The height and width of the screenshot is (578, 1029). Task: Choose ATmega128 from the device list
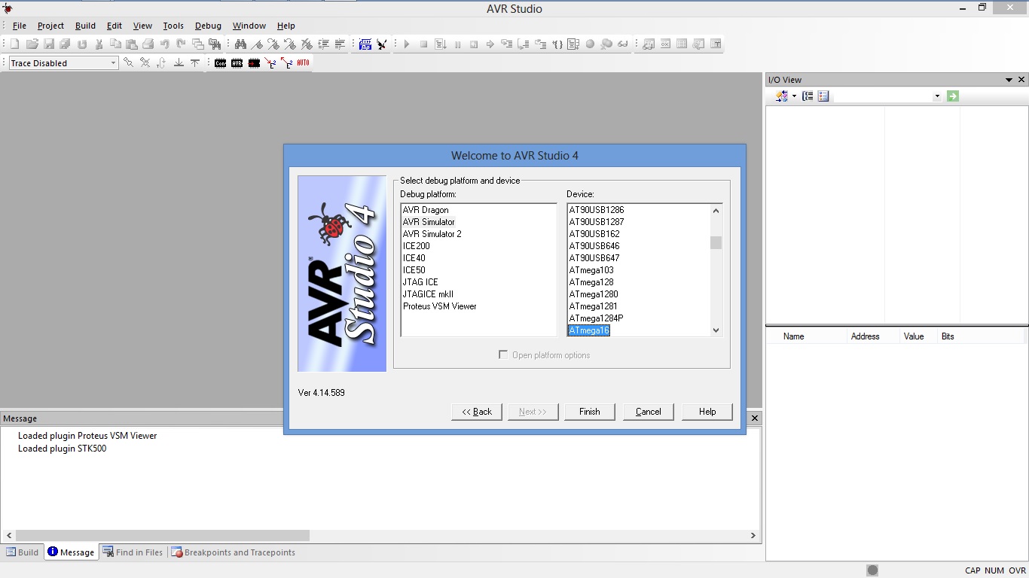pos(591,281)
